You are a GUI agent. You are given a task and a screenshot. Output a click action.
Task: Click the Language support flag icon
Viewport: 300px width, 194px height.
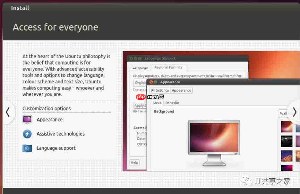point(27,148)
